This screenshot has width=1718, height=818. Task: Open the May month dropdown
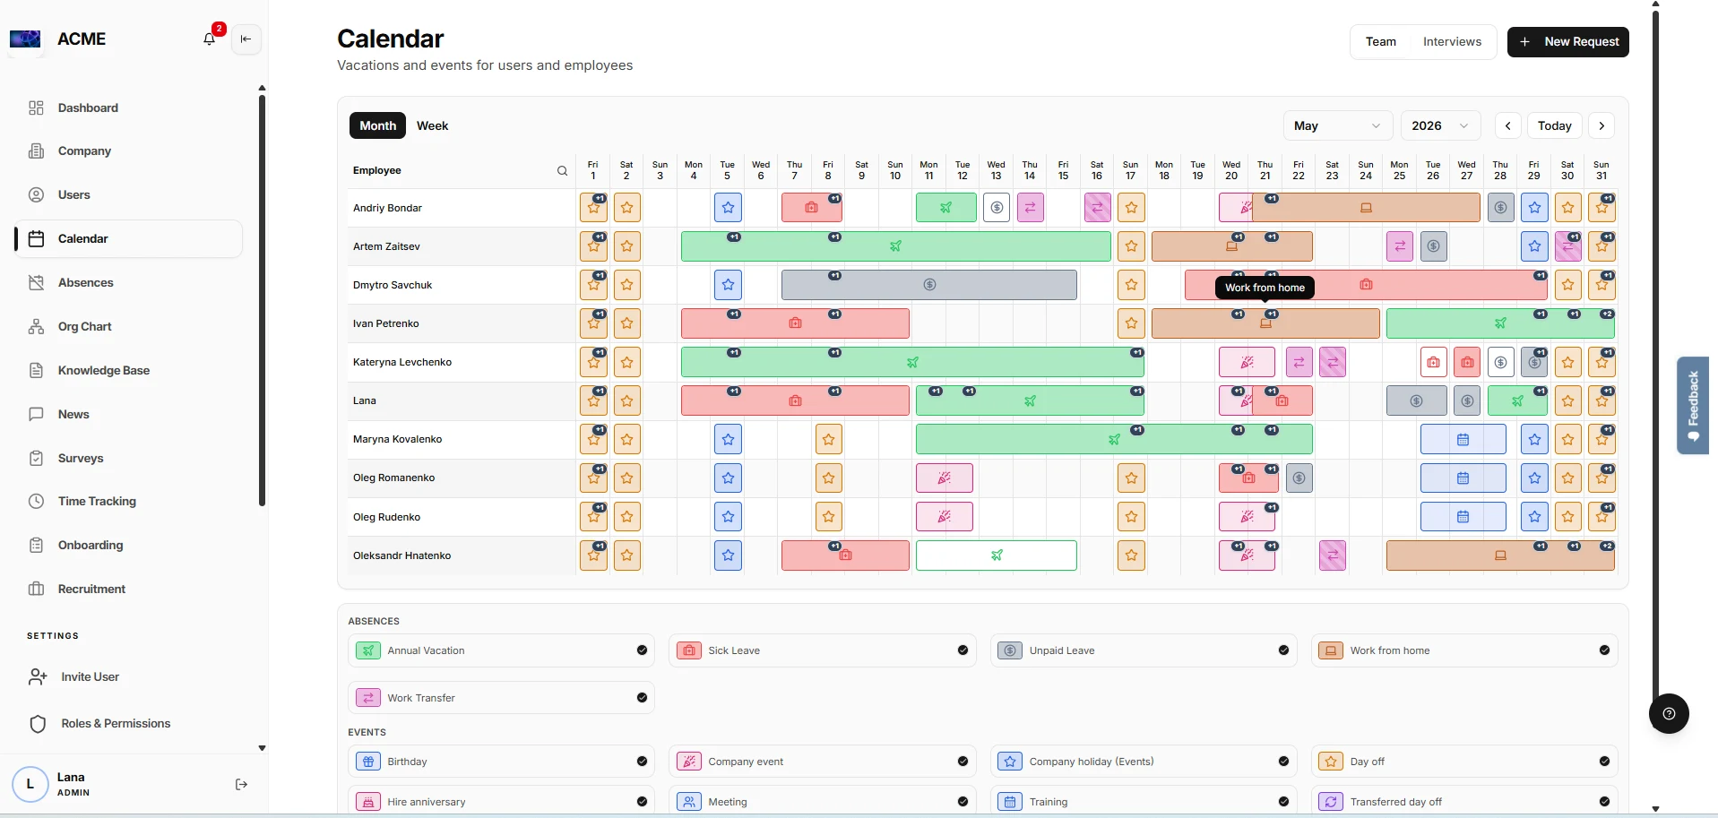point(1337,125)
